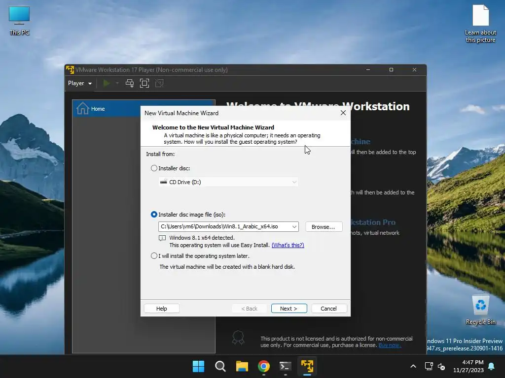Open Recycle Bin desktop icon
The image size is (505, 378).
coord(480,310)
